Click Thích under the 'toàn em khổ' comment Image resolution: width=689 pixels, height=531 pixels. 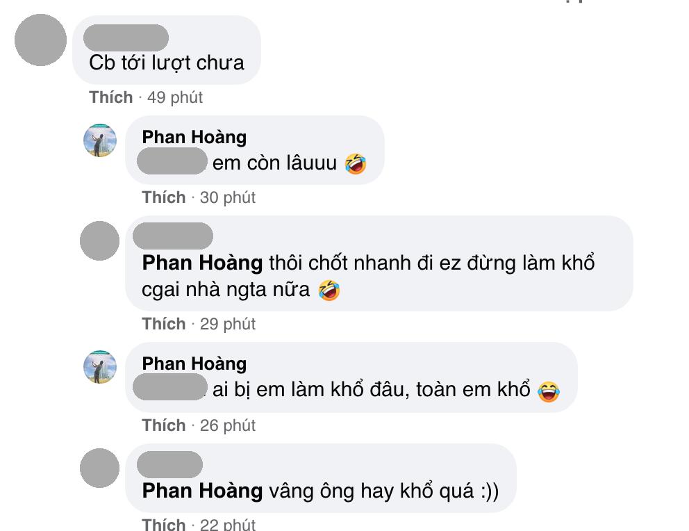click(165, 425)
